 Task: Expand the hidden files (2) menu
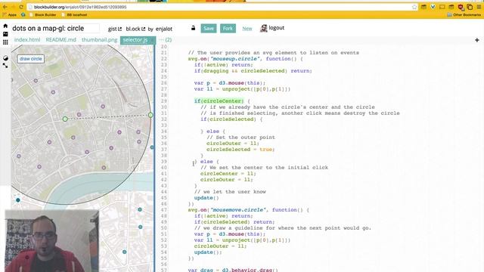click(x=166, y=40)
